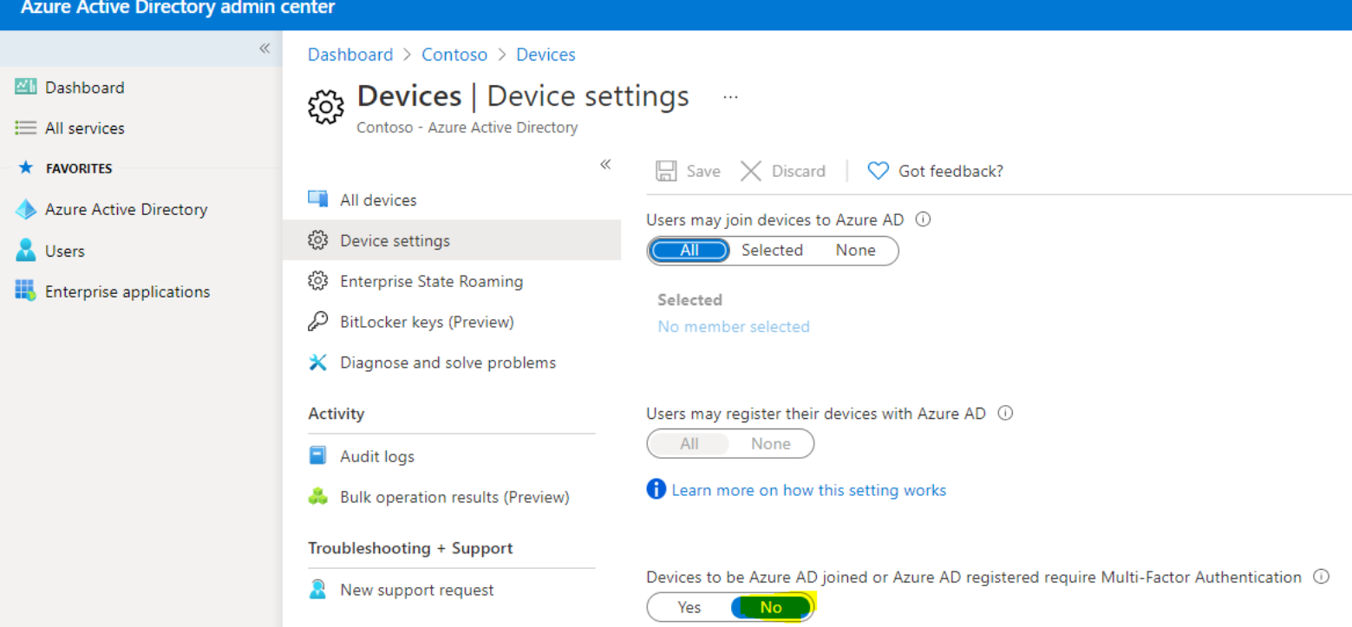
Task: Select Device settings menu item
Action: (452, 240)
